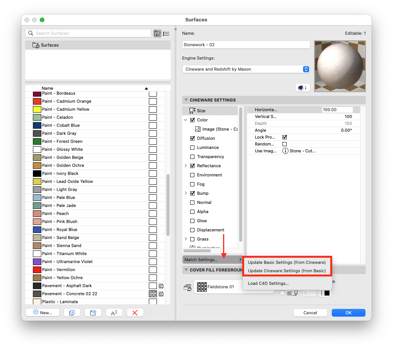The image size is (393, 349).
Task: Switch surface list to flat list view
Action: click(x=166, y=34)
